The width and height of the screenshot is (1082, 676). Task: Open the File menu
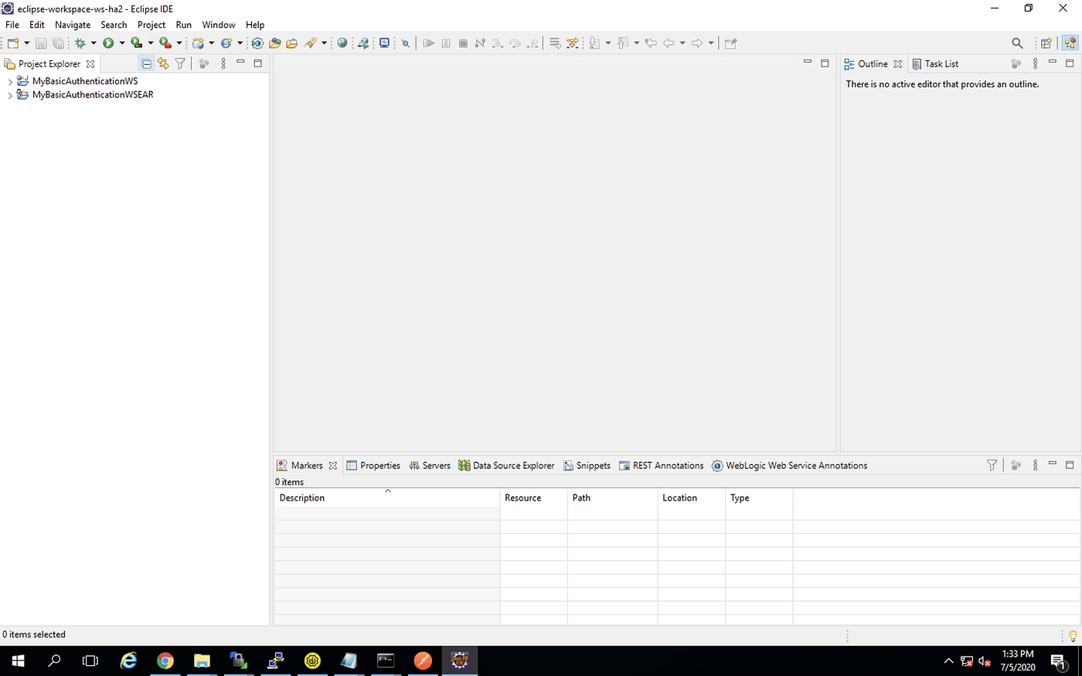[x=12, y=25]
